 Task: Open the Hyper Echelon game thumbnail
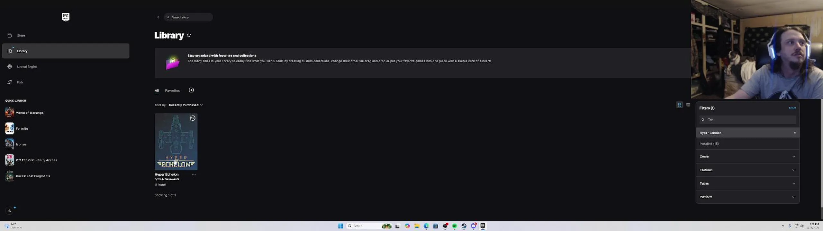[176, 142]
